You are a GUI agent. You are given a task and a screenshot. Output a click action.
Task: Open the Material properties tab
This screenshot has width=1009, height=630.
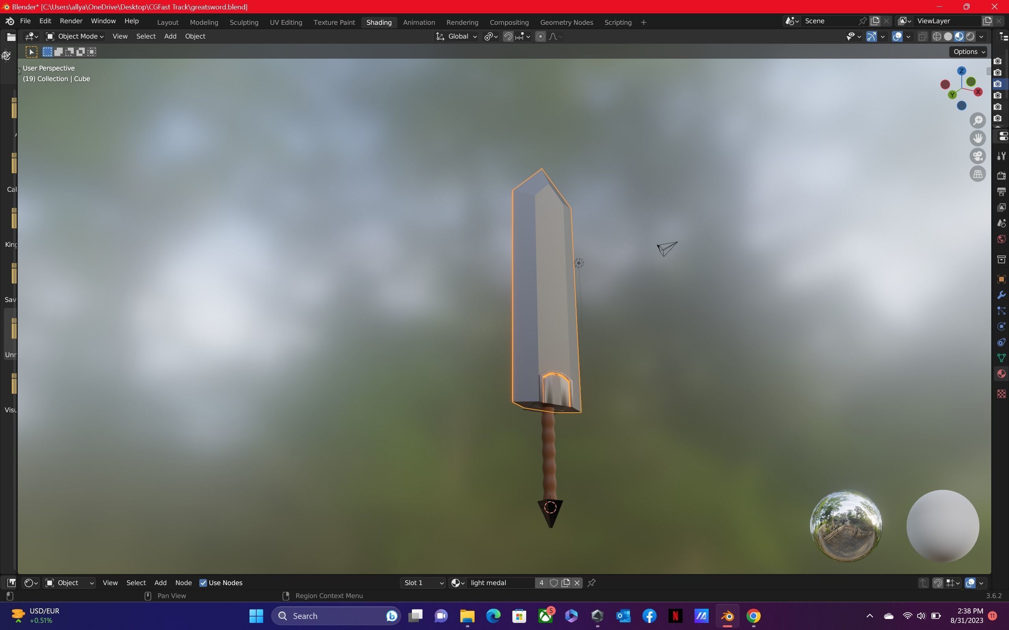(1001, 374)
